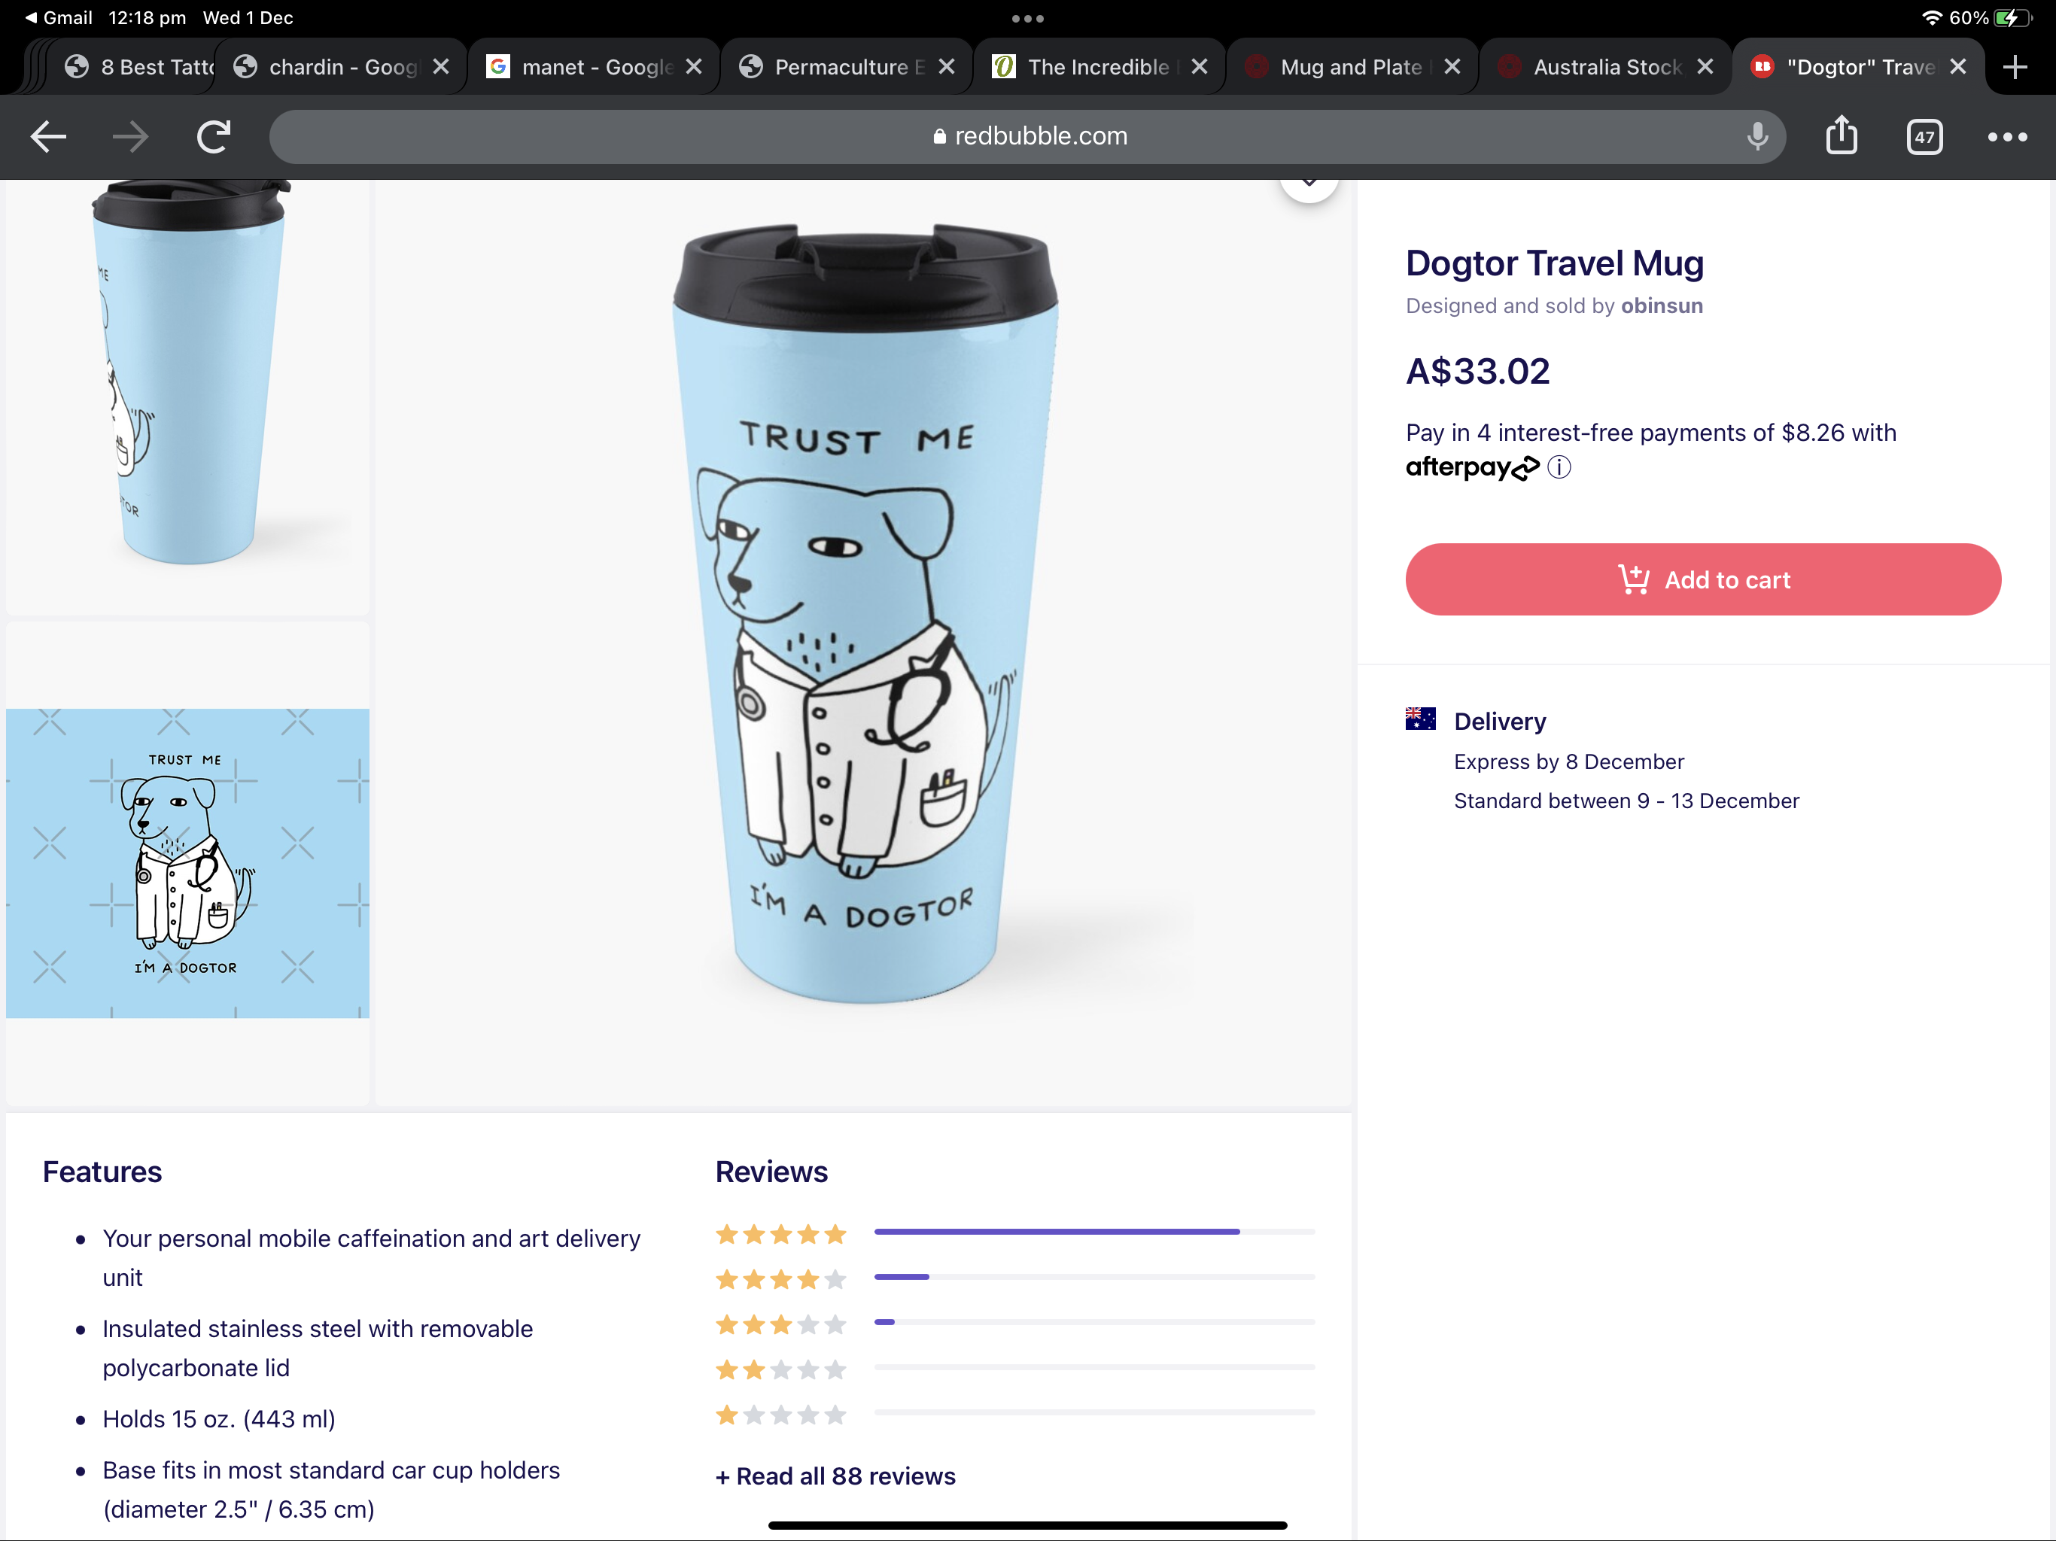Tap the Delivery heading
This screenshot has width=2056, height=1541.
[1500, 722]
